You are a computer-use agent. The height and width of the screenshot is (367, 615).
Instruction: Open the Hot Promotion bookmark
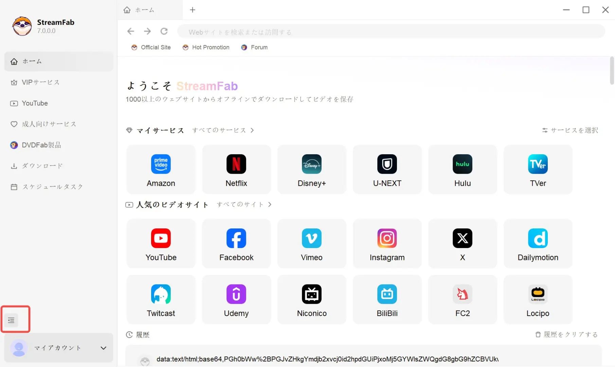(x=206, y=47)
